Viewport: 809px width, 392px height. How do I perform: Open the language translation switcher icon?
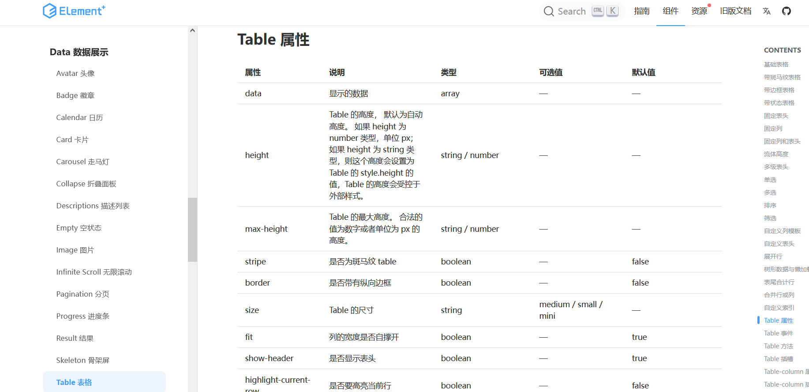point(767,11)
